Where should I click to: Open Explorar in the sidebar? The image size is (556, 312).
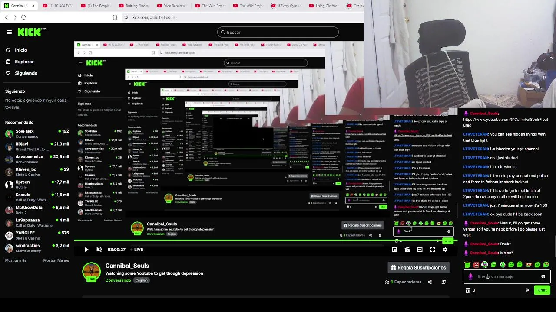(x=24, y=62)
